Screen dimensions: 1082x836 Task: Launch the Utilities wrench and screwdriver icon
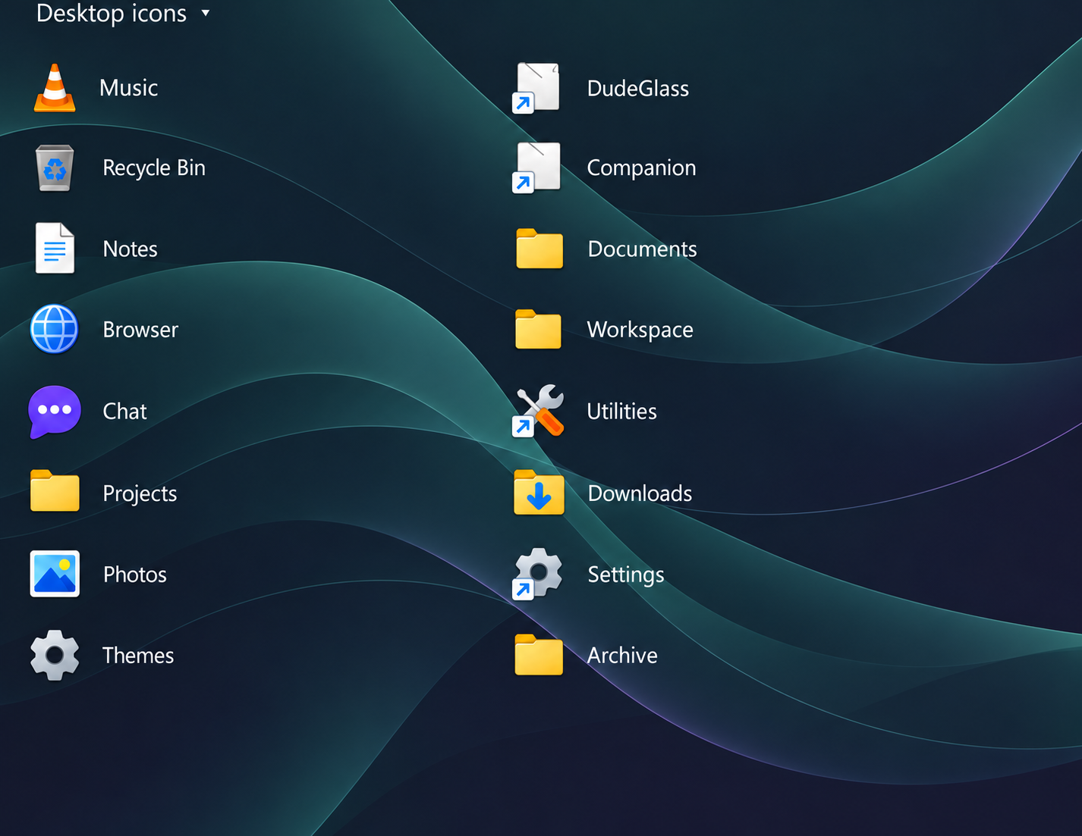point(539,411)
